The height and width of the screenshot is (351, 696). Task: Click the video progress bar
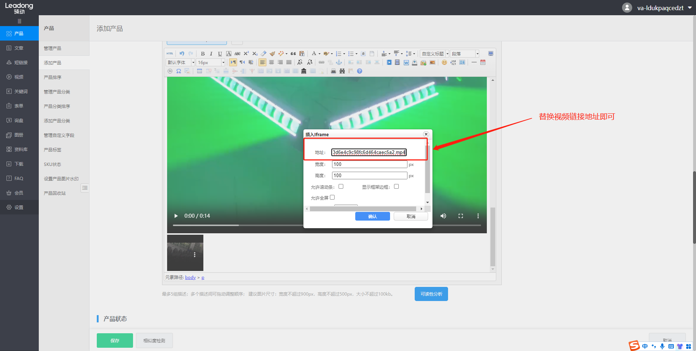[x=236, y=225]
